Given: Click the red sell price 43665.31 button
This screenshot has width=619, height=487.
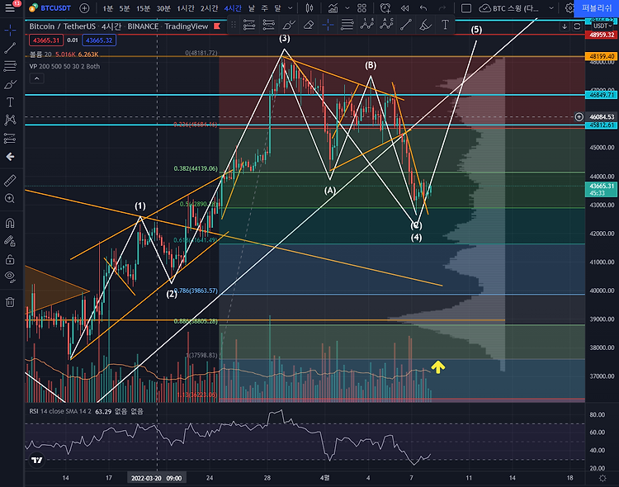Looking at the screenshot, I should pyautogui.click(x=46, y=40).
